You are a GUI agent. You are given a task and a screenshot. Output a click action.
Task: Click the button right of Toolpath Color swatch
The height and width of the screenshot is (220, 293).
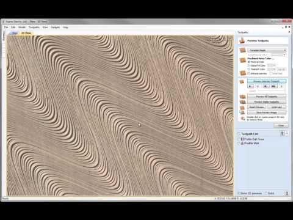point(282,69)
